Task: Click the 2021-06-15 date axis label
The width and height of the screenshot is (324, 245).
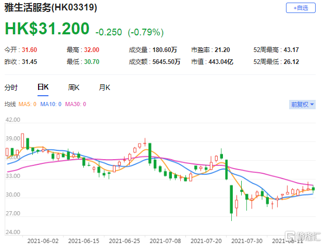Action: pyautogui.click(x=84, y=241)
